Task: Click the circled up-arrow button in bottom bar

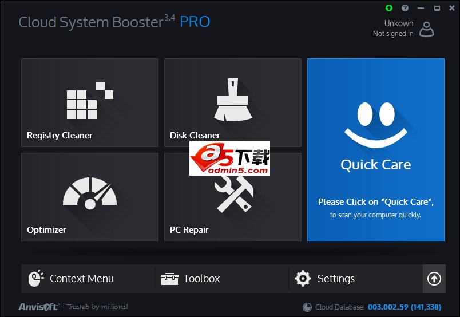Action: point(434,279)
